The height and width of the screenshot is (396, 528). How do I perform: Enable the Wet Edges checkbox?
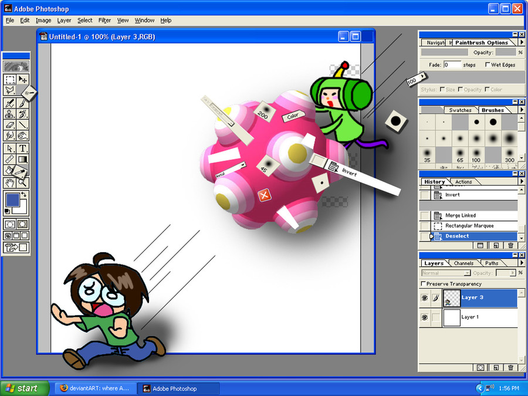[x=488, y=65]
